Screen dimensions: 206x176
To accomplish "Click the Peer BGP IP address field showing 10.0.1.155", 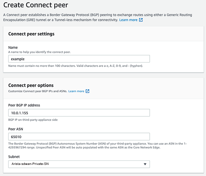I will click(79, 113).
